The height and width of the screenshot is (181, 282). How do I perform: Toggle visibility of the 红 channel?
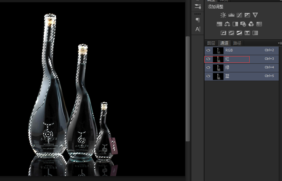pyautogui.click(x=208, y=59)
